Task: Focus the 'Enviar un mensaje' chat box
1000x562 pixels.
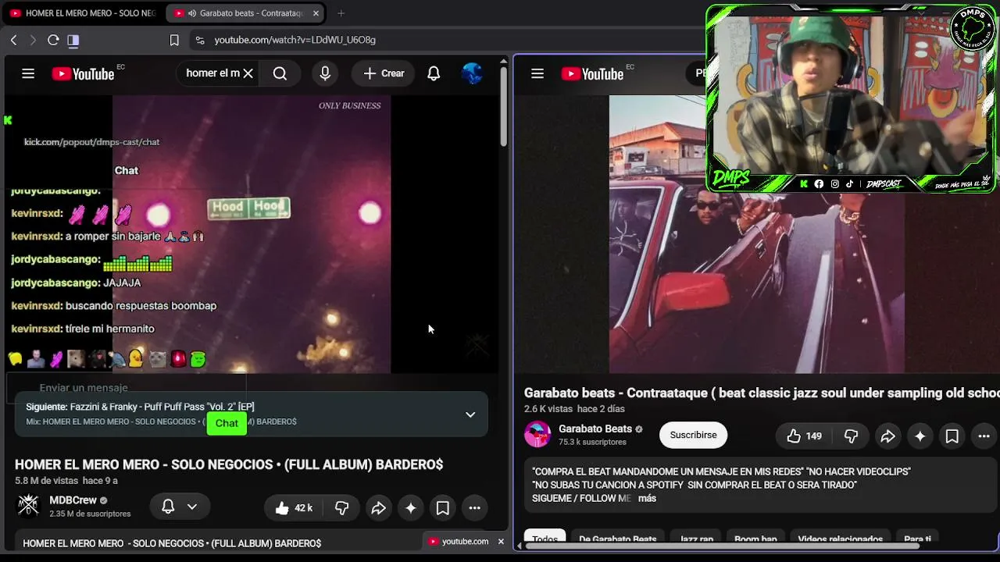Action: click(x=127, y=387)
